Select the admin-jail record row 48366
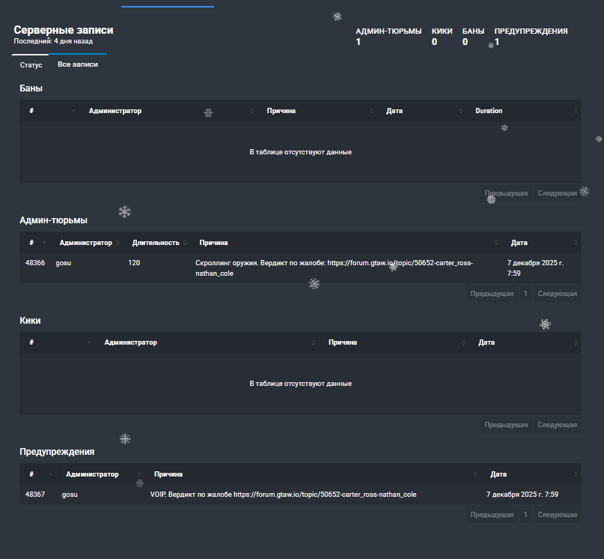Image resolution: width=604 pixels, height=559 pixels. [x=300, y=268]
